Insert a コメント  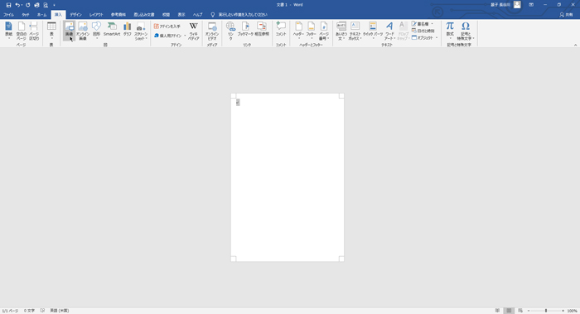[281, 29]
